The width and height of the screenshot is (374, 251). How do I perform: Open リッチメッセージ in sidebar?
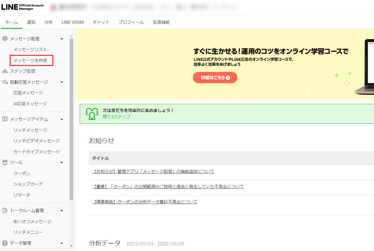(30, 130)
